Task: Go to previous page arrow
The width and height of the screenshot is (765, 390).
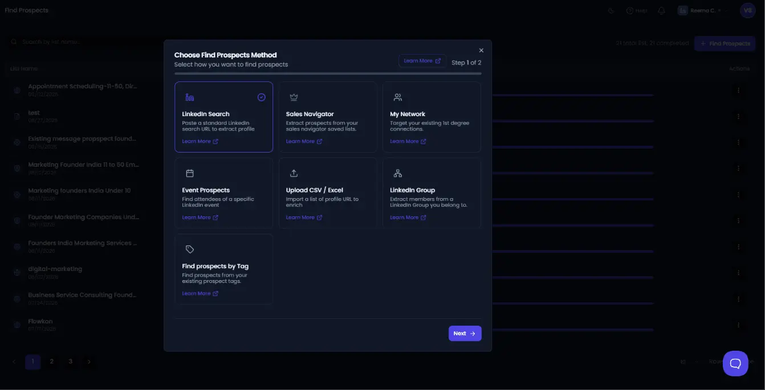Action: click(14, 362)
